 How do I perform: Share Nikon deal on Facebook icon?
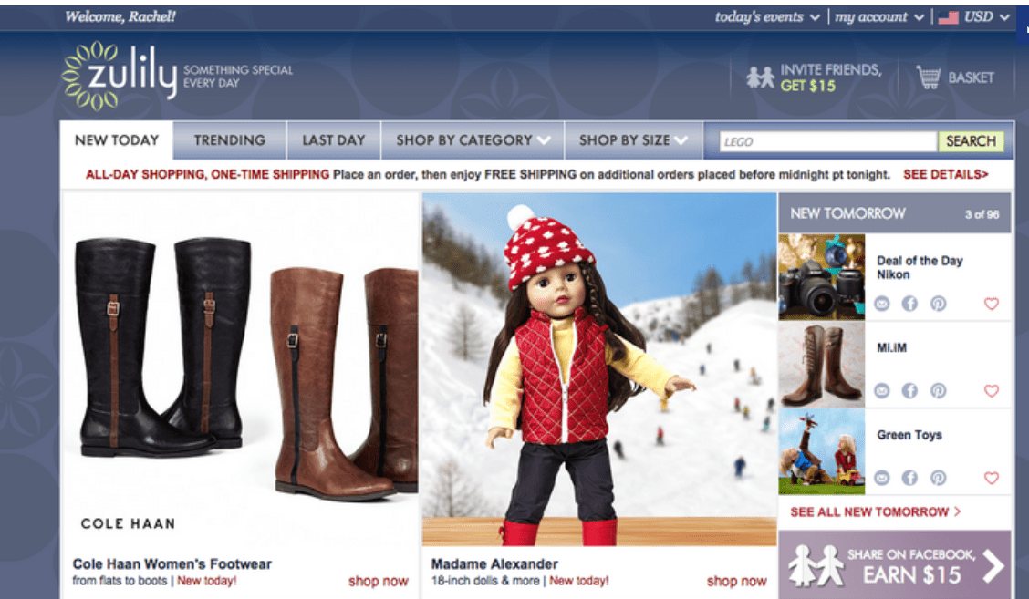pos(909,304)
